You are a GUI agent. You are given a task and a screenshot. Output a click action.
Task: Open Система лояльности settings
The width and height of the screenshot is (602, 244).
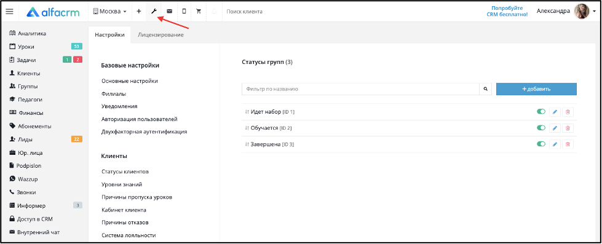[x=129, y=235]
